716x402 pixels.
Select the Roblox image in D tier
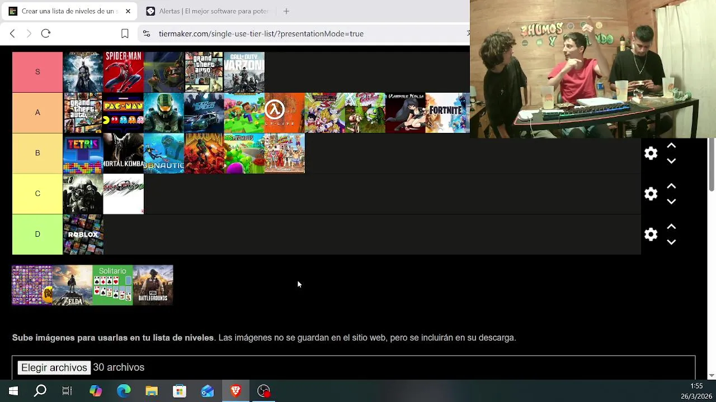pyautogui.click(x=83, y=234)
